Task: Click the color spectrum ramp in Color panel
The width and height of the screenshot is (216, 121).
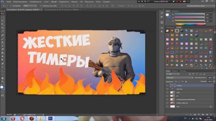Action: click(x=190, y=25)
